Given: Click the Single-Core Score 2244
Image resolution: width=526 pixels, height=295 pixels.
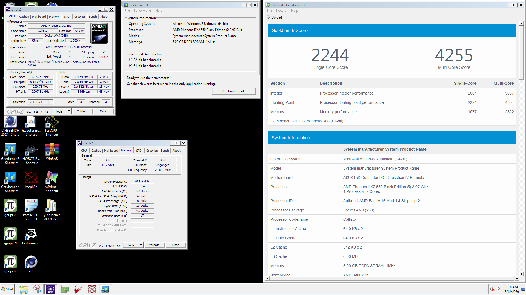Looking at the screenshot, I should click(330, 55).
